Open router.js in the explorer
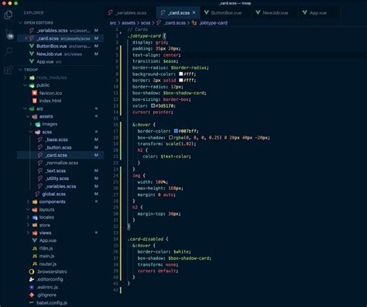Viewport: 367px width, 307px height. pyautogui.click(x=60, y=264)
